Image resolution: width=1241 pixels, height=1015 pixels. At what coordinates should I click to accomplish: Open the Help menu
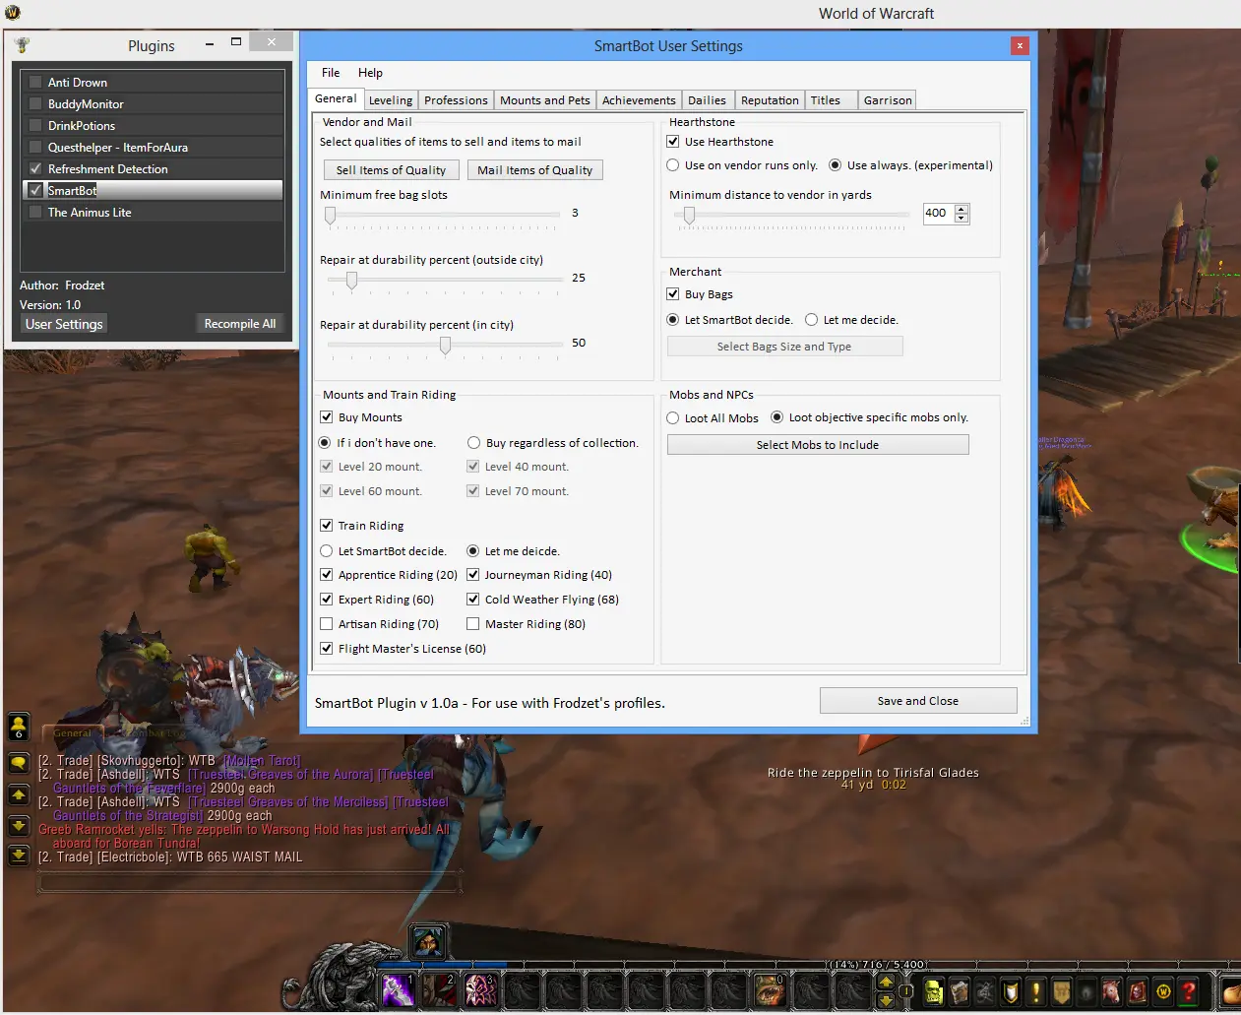pyautogui.click(x=370, y=73)
